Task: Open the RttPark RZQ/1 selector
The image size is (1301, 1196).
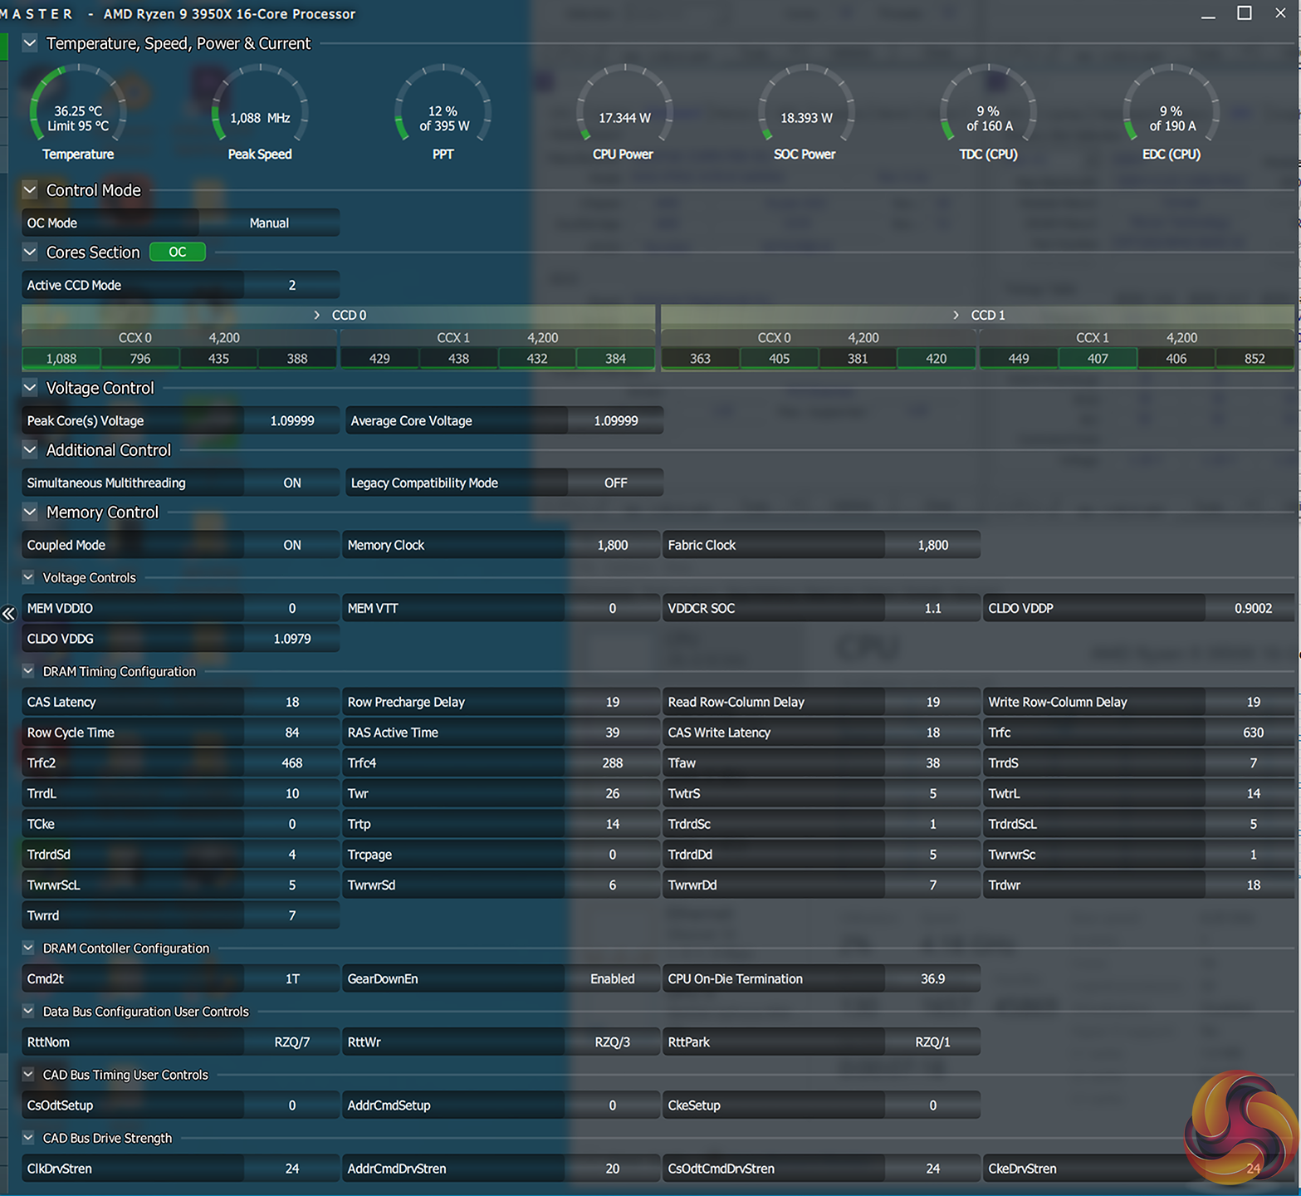Action: (933, 1042)
